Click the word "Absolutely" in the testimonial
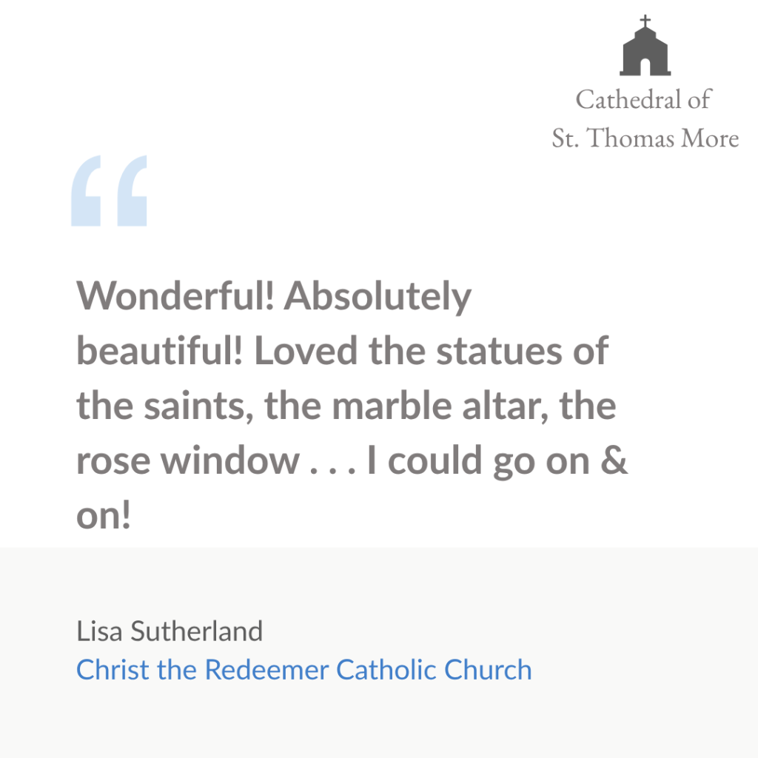The image size is (758, 758). pos(378,297)
